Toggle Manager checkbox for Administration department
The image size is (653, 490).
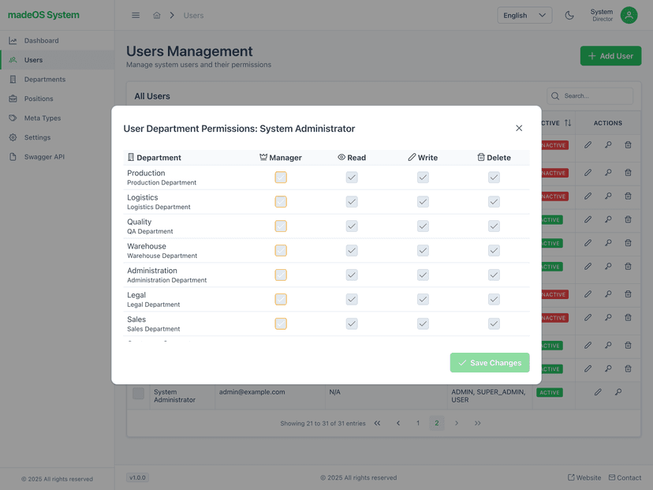click(x=281, y=275)
